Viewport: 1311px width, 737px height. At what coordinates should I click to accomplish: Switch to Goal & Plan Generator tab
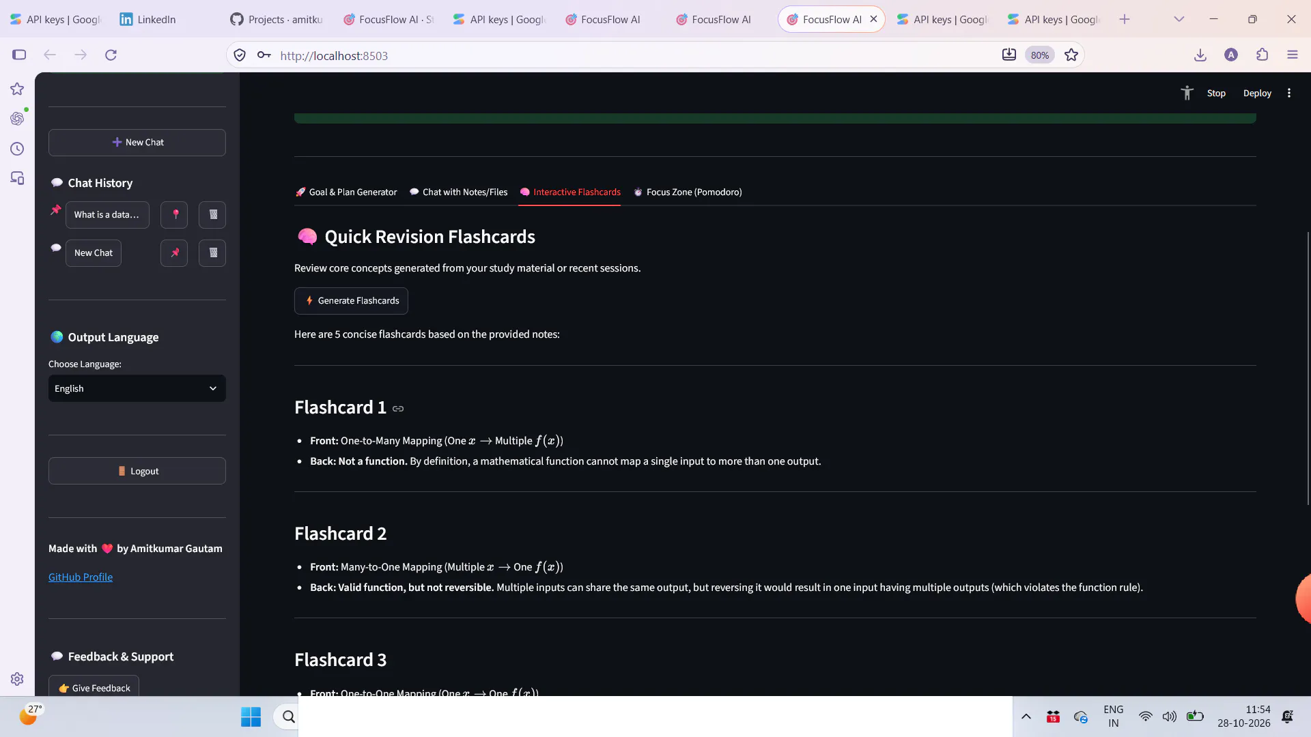tap(346, 192)
